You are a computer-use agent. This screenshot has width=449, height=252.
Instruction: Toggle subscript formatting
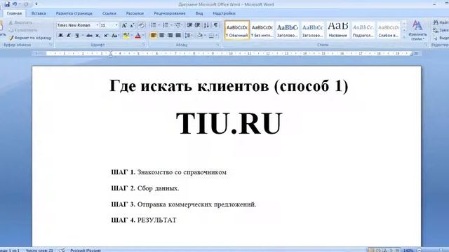pyautogui.click(x=98, y=36)
